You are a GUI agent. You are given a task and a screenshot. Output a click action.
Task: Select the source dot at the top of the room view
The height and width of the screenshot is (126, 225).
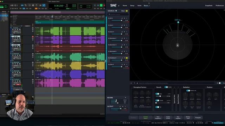(x=178, y=22)
